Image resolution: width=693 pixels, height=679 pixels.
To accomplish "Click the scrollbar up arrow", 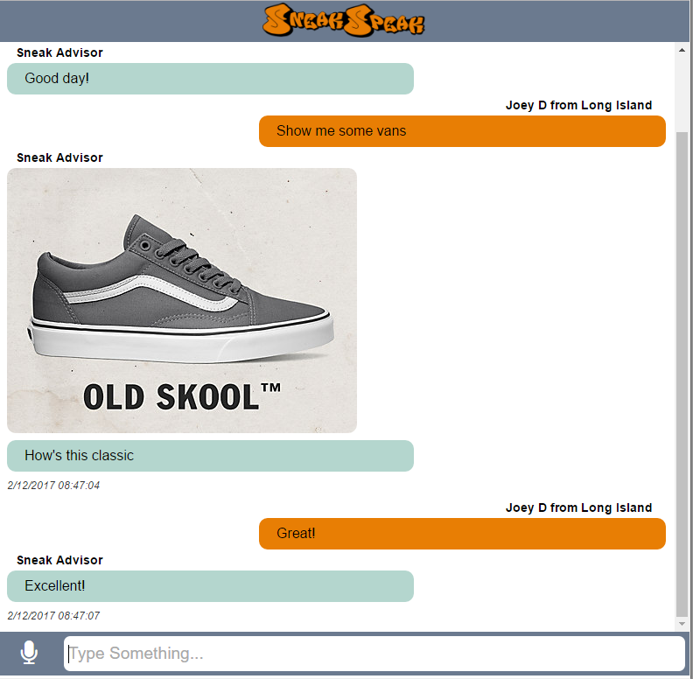I will click(682, 51).
